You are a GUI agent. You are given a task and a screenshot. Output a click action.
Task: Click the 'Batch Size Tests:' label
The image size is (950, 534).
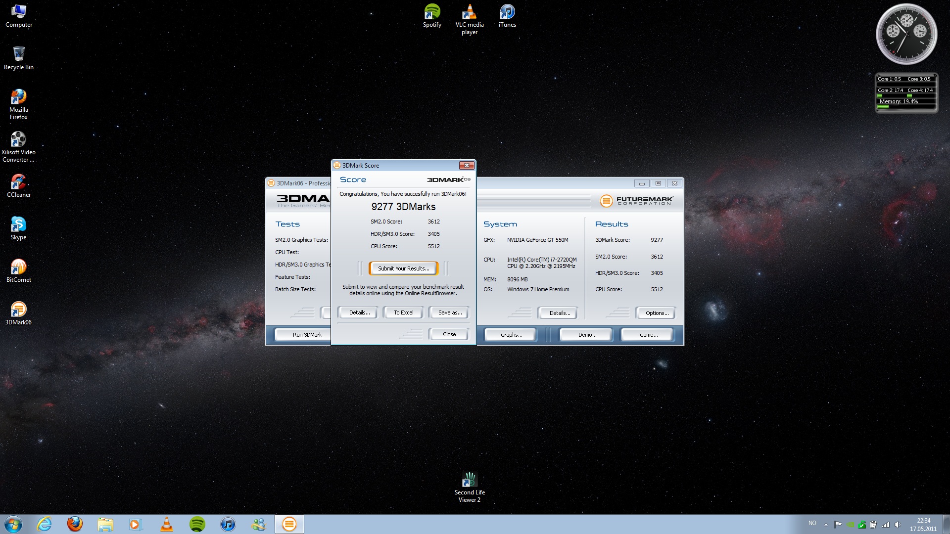pos(295,289)
